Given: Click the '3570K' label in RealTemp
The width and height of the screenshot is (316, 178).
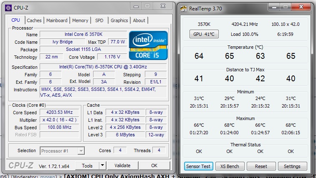Looking at the screenshot, I should (204, 24).
